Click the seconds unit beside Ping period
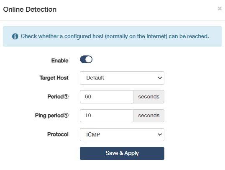 click(148, 116)
